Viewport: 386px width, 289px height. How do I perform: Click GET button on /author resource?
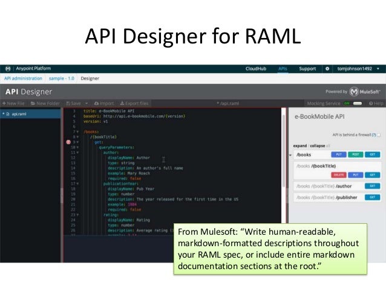click(373, 186)
